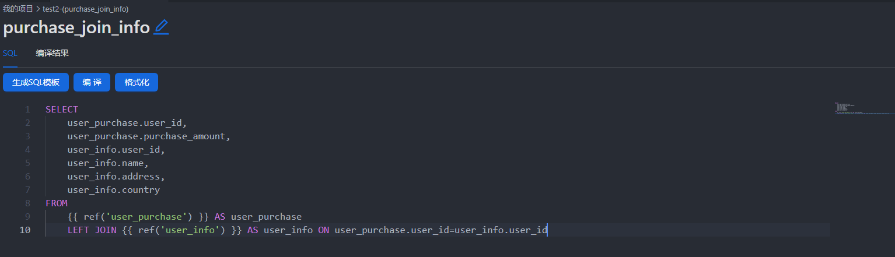This screenshot has height=257, width=895.
Task: Click the FROM keyword on line 8
Action: pyautogui.click(x=57, y=203)
